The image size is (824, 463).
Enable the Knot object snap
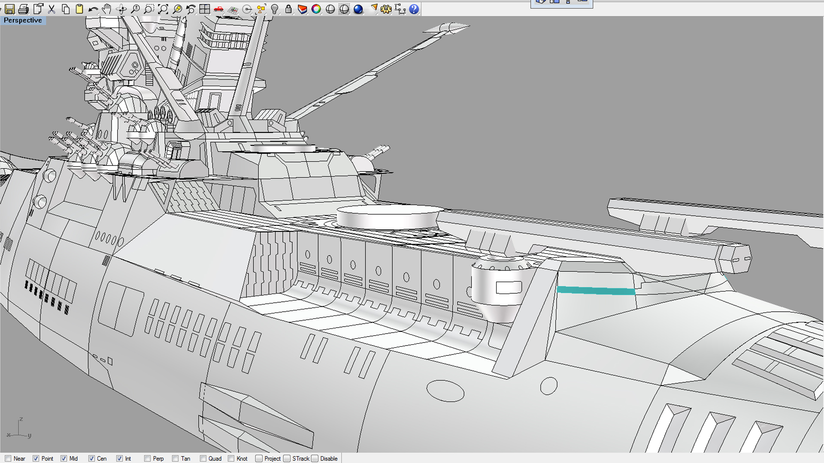pyautogui.click(x=231, y=458)
